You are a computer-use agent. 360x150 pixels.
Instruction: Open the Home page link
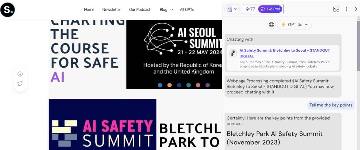click(x=89, y=9)
